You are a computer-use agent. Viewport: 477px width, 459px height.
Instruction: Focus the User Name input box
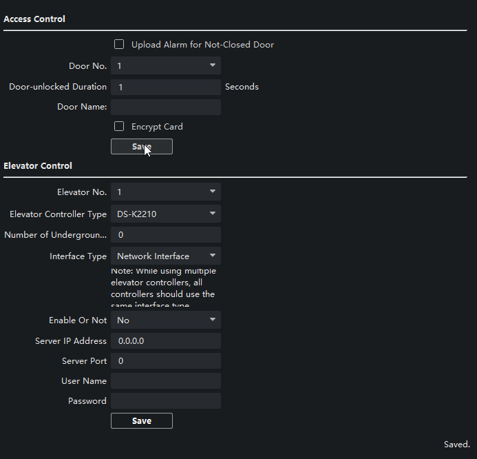(x=165, y=381)
